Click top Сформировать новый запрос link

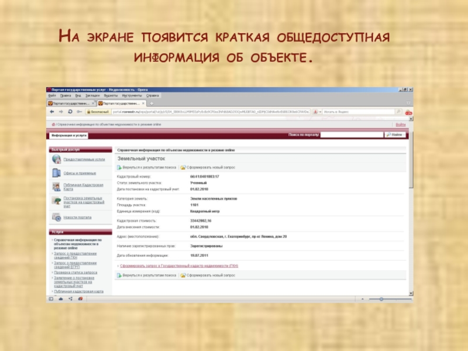(x=208, y=167)
